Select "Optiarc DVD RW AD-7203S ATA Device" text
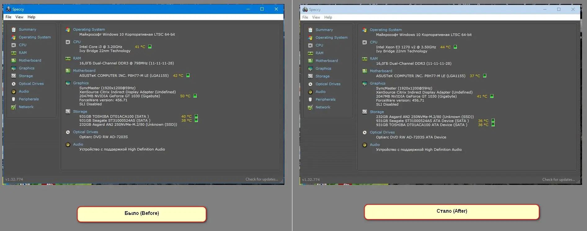This screenshot has height=231, width=587. (411, 137)
